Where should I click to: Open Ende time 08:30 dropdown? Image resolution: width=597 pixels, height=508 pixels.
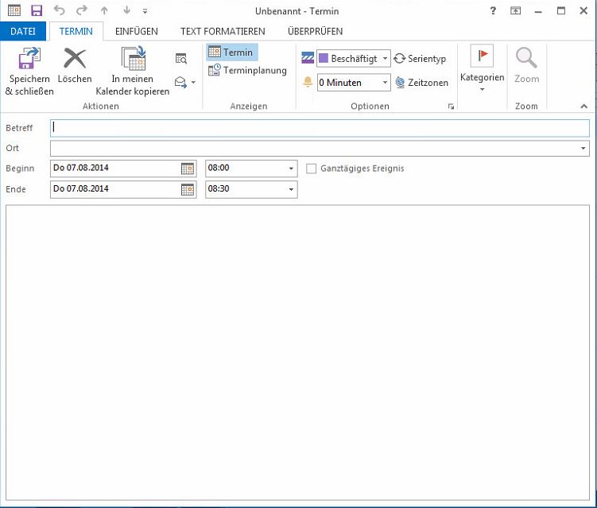click(x=291, y=189)
